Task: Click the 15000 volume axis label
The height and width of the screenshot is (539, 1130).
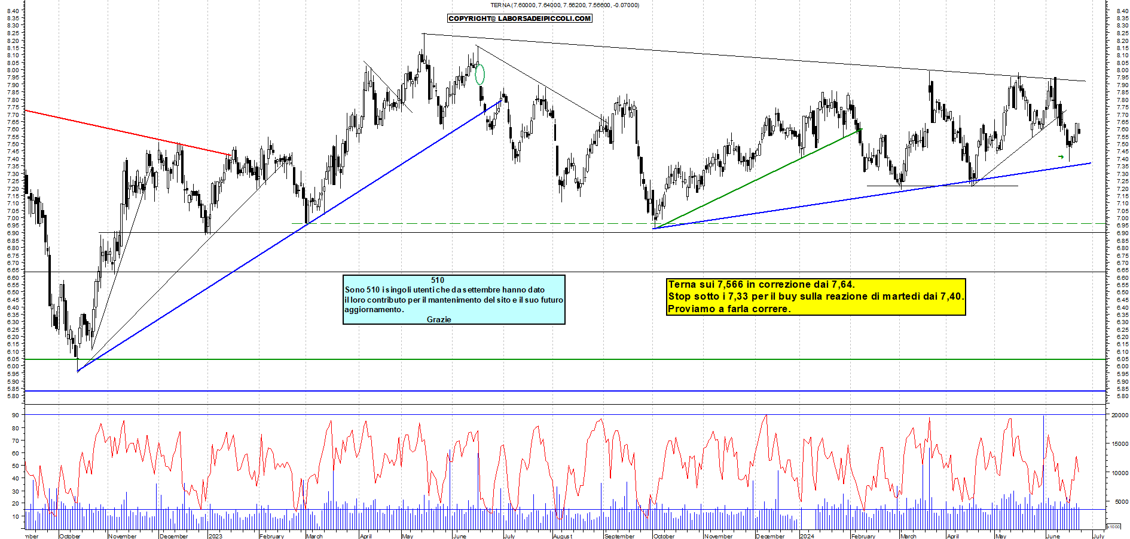Action: (1120, 443)
